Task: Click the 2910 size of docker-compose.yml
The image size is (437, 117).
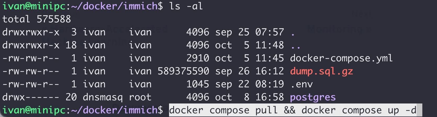Action: (x=198, y=58)
